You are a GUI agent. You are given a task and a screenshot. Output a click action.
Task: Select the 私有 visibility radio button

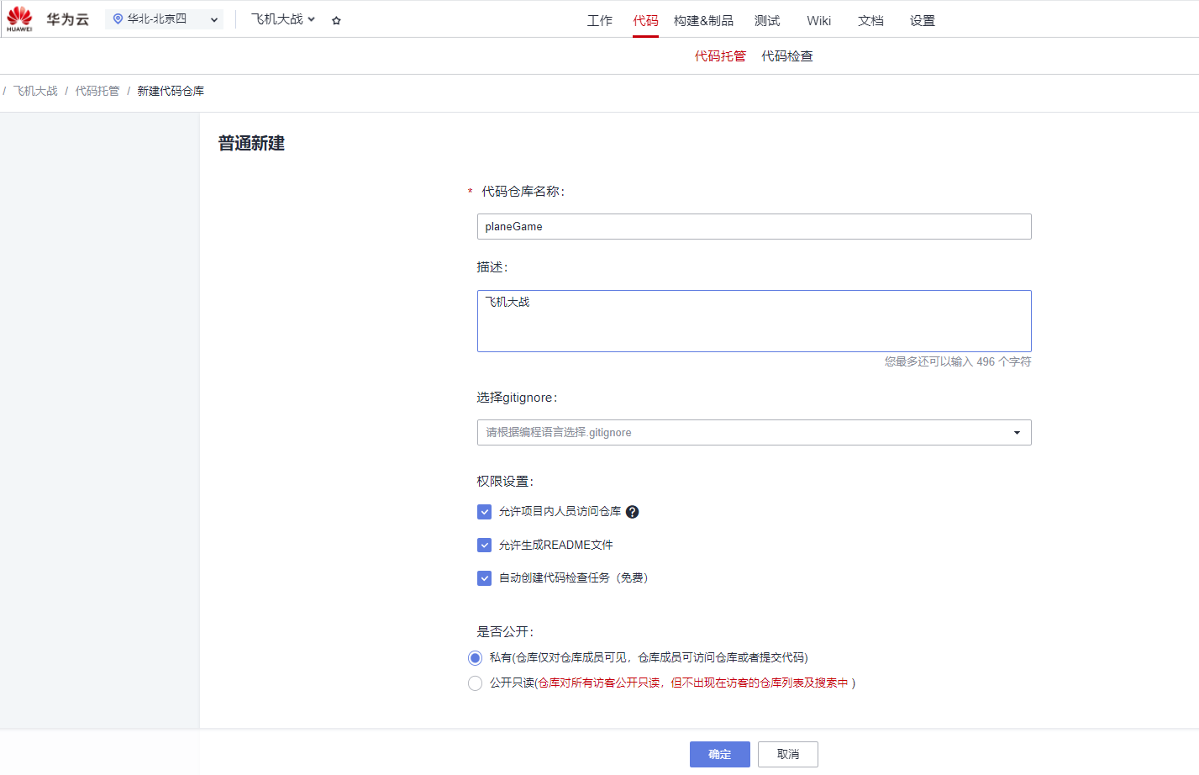click(475, 658)
